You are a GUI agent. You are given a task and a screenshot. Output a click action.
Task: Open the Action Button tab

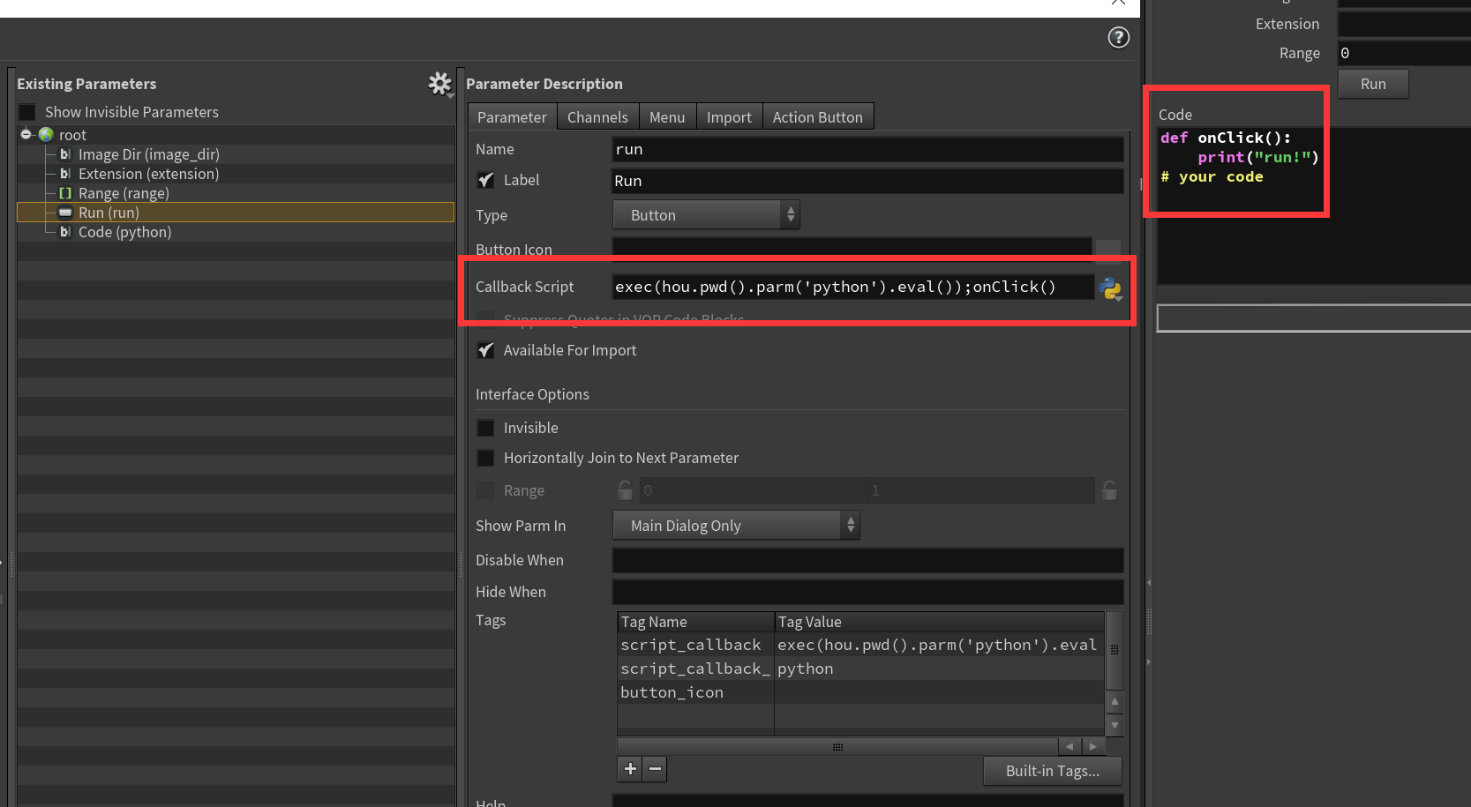pos(817,116)
